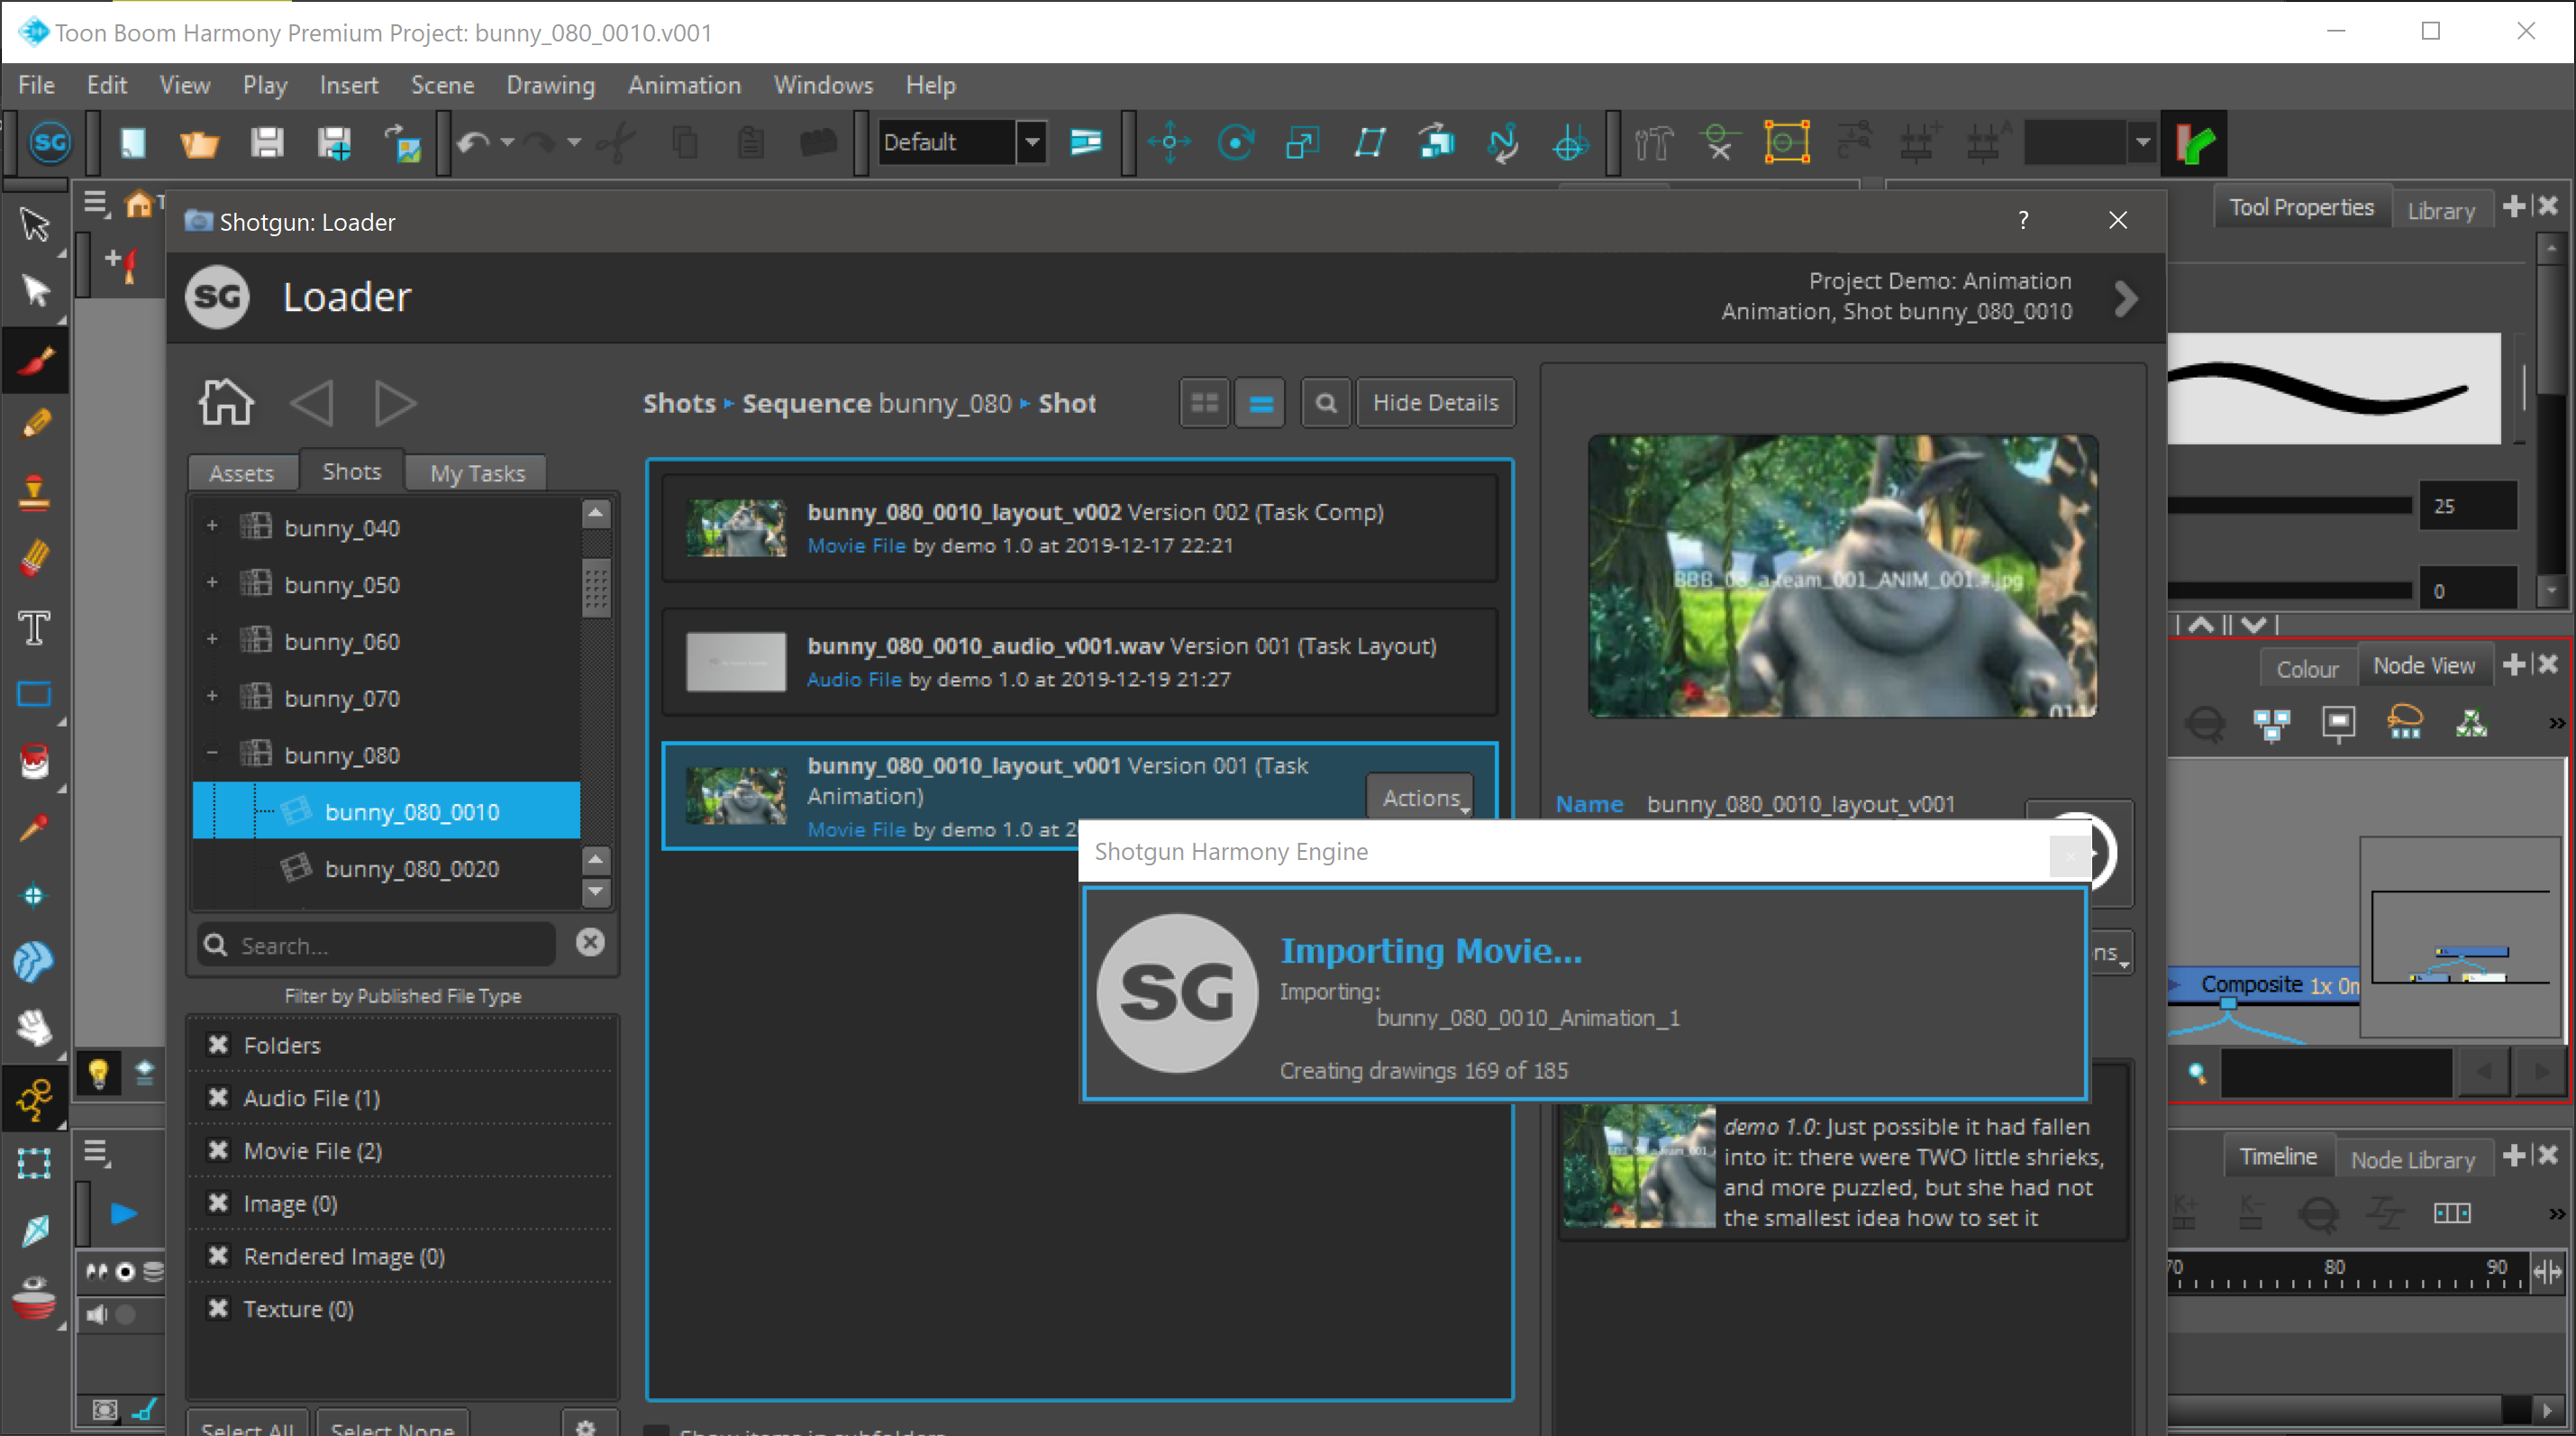Toggle the Folders file type filter
2576x1436 pixels.
[218, 1045]
